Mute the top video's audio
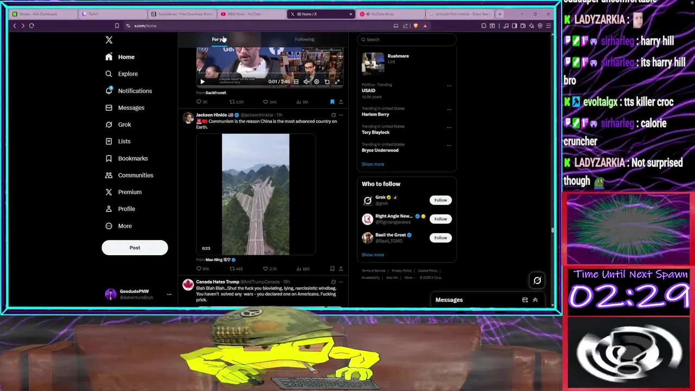Viewport: 695px width, 391px height. pyautogui.click(x=306, y=81)
